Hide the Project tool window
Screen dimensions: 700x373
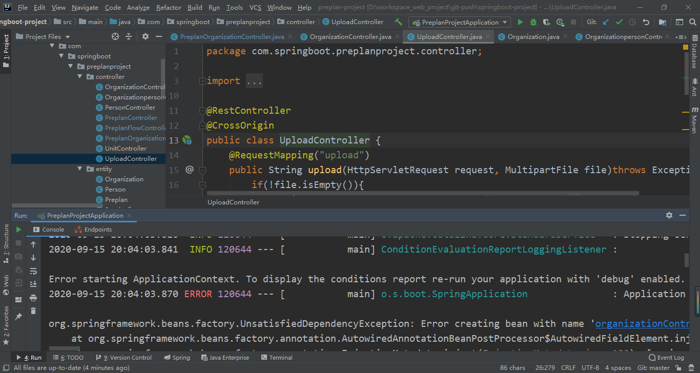[158, 36]
